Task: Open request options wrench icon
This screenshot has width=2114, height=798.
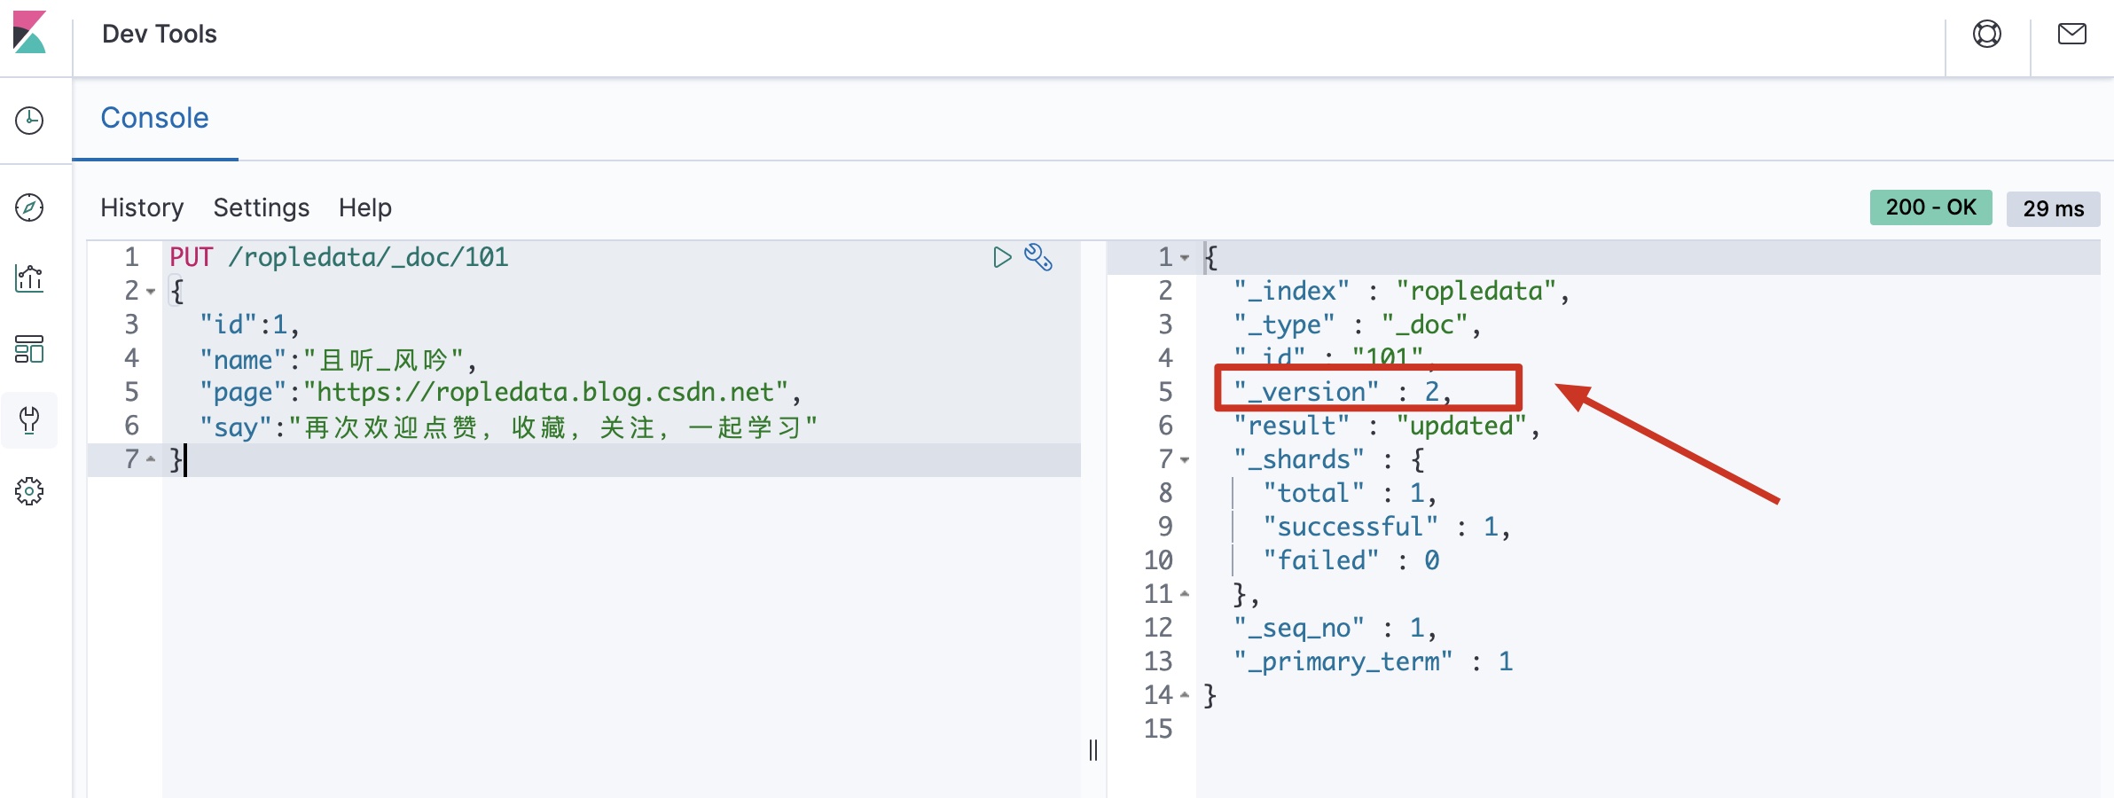Action: pyautogui.click(x=1038, y=257)
